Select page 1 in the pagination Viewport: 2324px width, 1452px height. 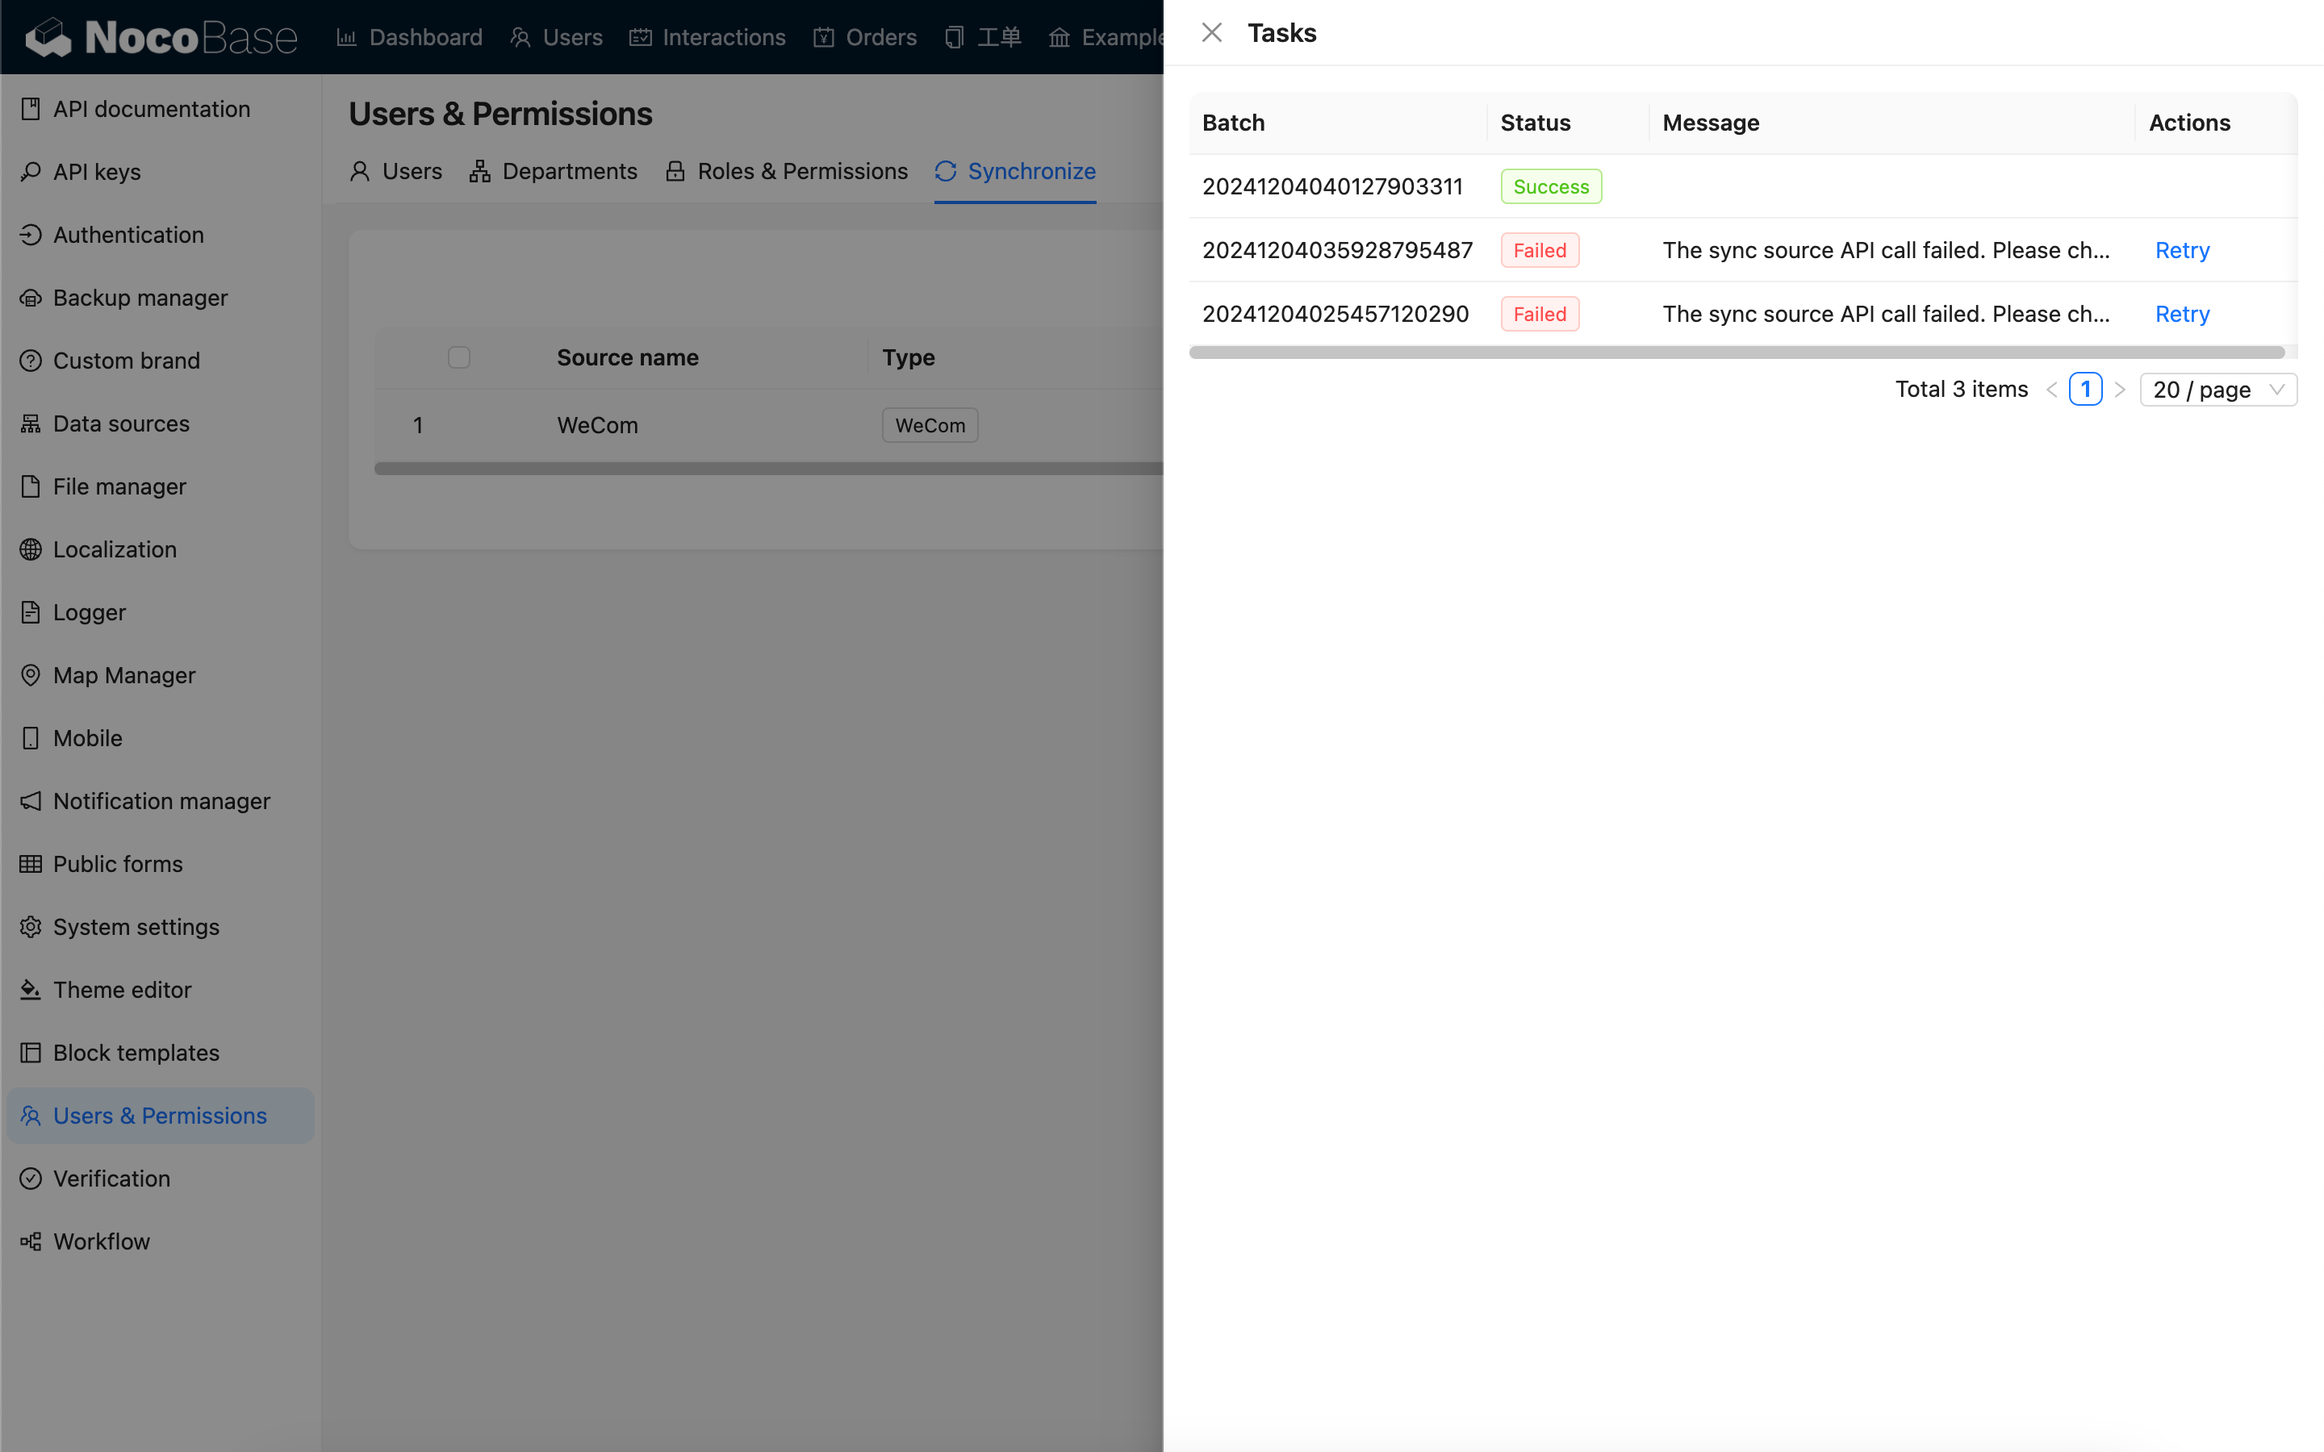2085,390
